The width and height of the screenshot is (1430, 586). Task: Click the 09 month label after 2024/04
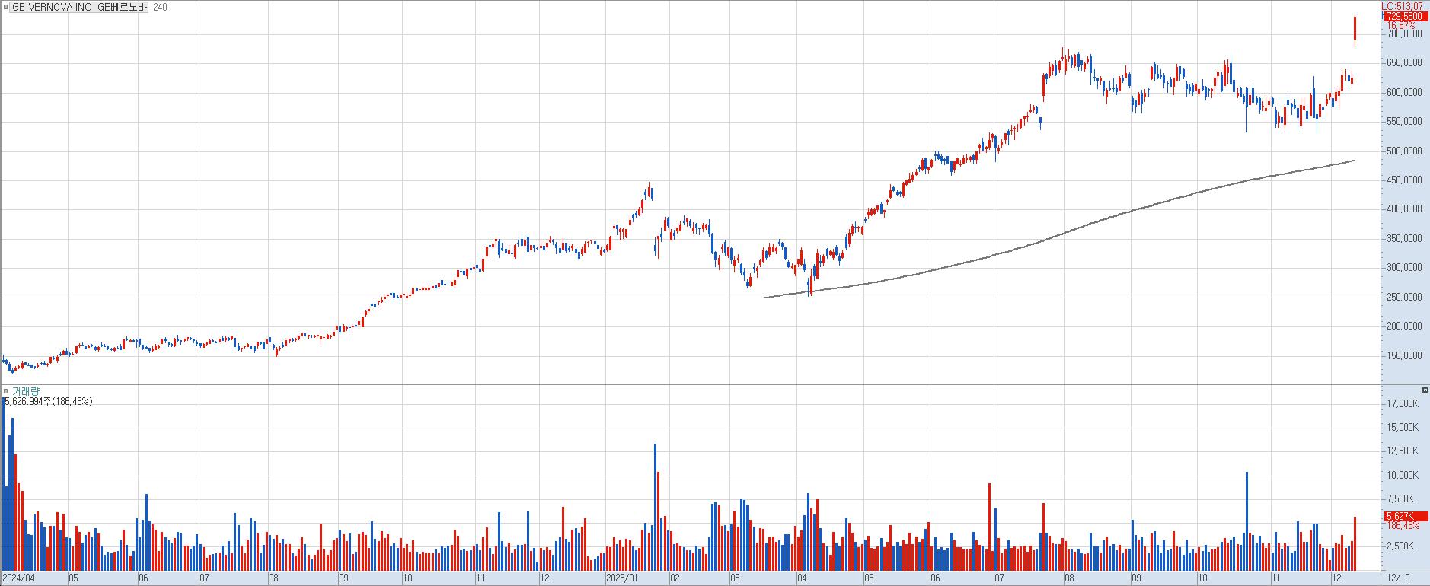coord(344,578)
